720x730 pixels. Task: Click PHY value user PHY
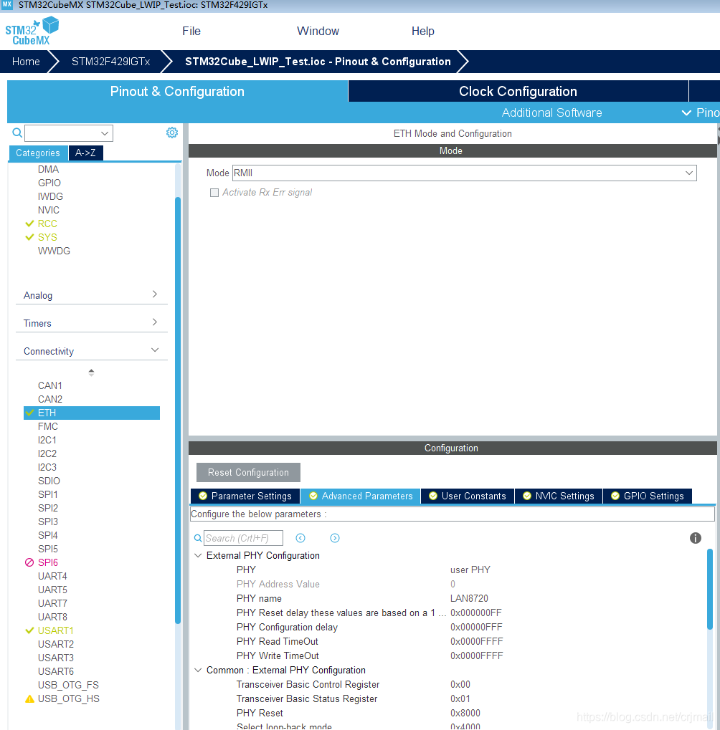point(470,570)
